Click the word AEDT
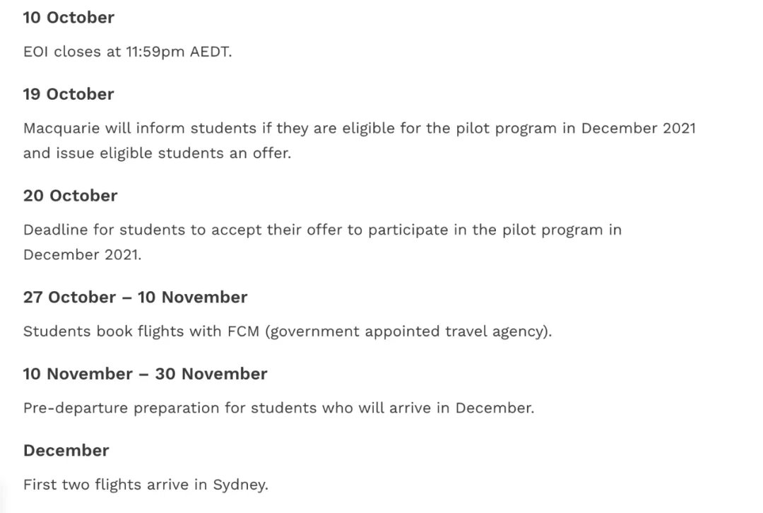The image size is (763, 513). point(211,52)
